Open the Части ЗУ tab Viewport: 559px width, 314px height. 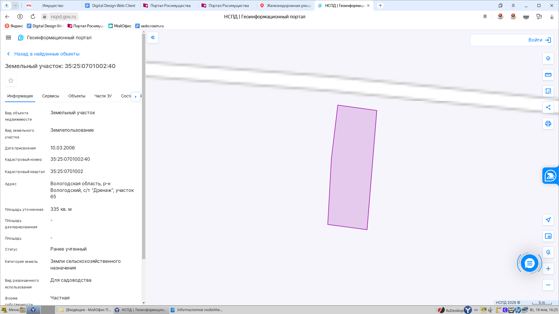pos(103,96)
